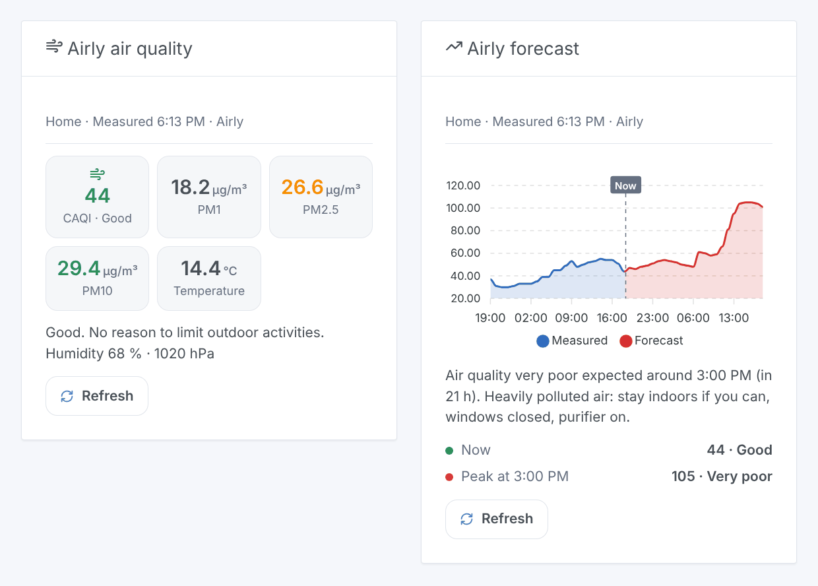Select the PM10 29.4 tile
This screenshot has width=818, height=586.
point(97,278)
